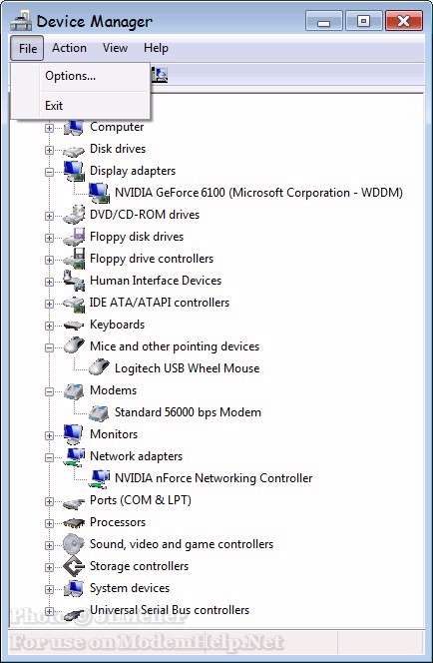
Task: Click the Display adapters category icon
Action: click(x=74, y=171)
